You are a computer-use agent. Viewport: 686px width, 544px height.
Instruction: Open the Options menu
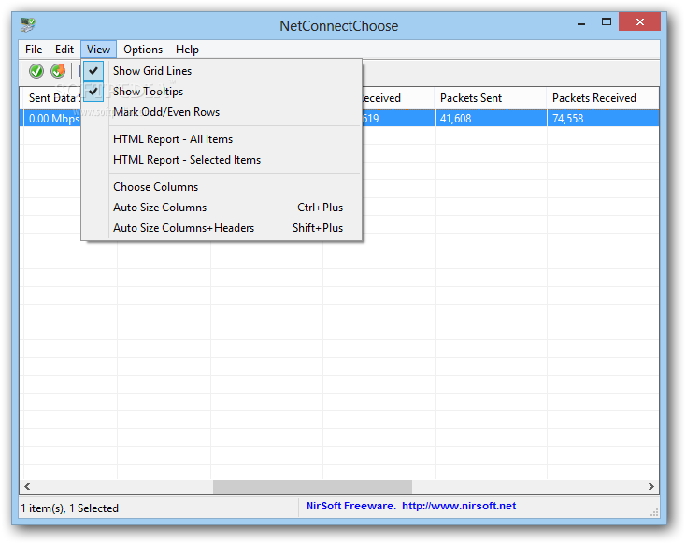click(x=143, y=50)
